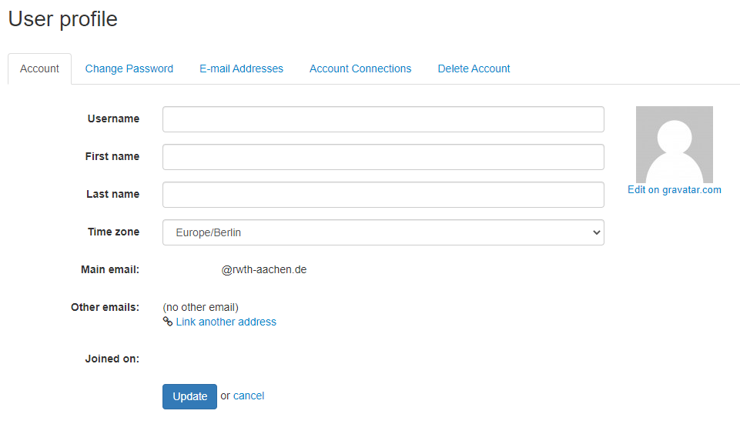The width and height of the screenshot is (740, 434).
Task: Click the cancel link
Action: pos(249,396)
